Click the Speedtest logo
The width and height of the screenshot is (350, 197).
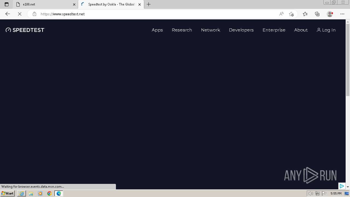click(25, 30)
